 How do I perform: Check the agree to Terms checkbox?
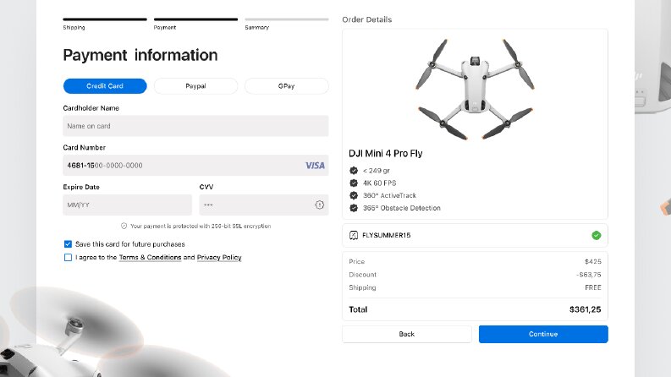[68, 257]
